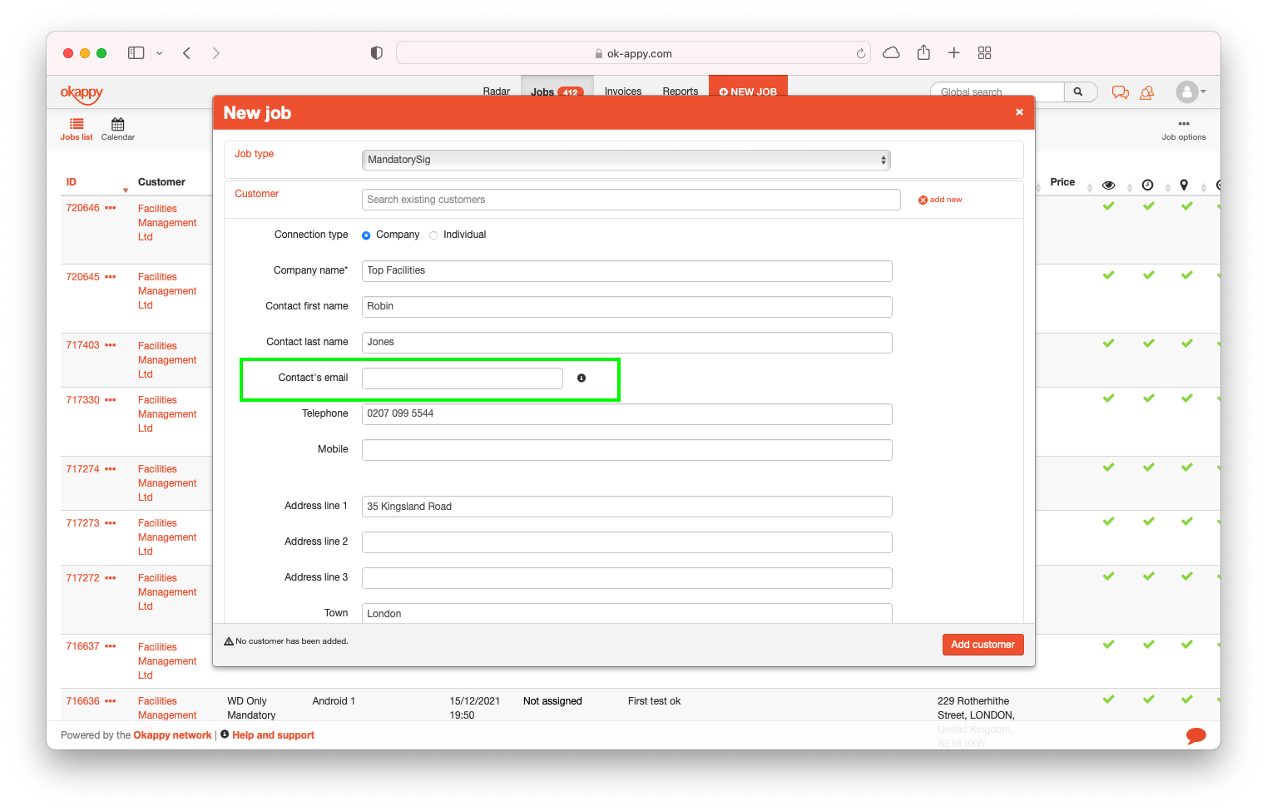Open actions menu for job 717403
The width and height of the screenshot is (1267, 811).
point(111,345)
